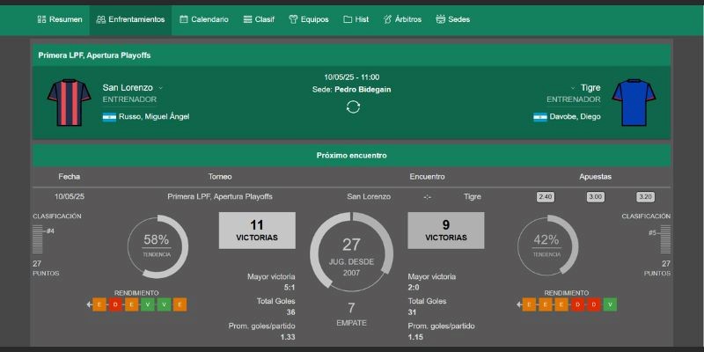Image resolution: width=704 pixels, height=352 pixels.
Task: Click the 9 Victorias box
Action: pyautogui.click(x=446, y=231)
